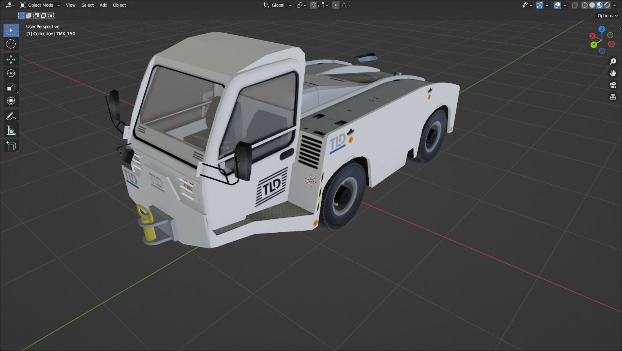Viewport: 622px width, 351px height.
Task: Select the Rotate tool
Action: pyautogui.click(x=11, y=73)
